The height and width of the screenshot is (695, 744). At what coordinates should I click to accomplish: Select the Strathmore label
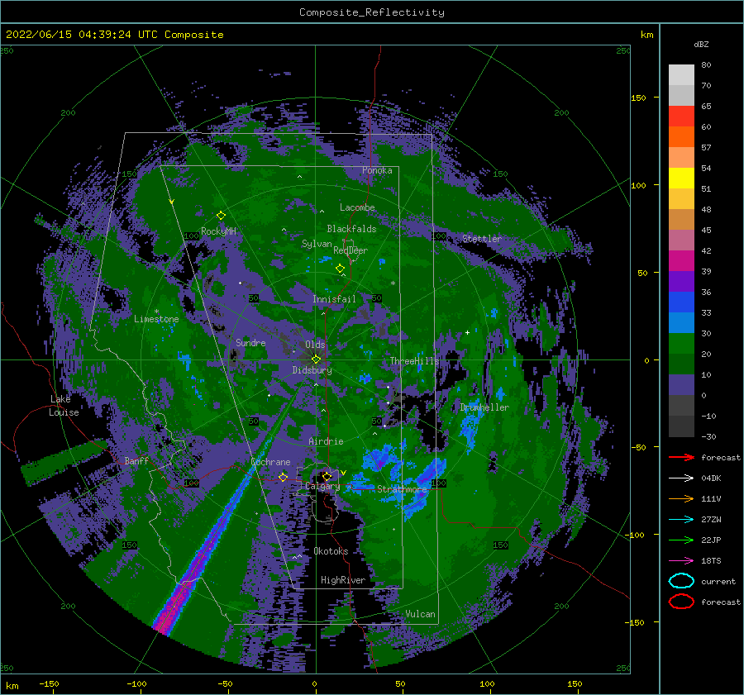click(402, 488)
